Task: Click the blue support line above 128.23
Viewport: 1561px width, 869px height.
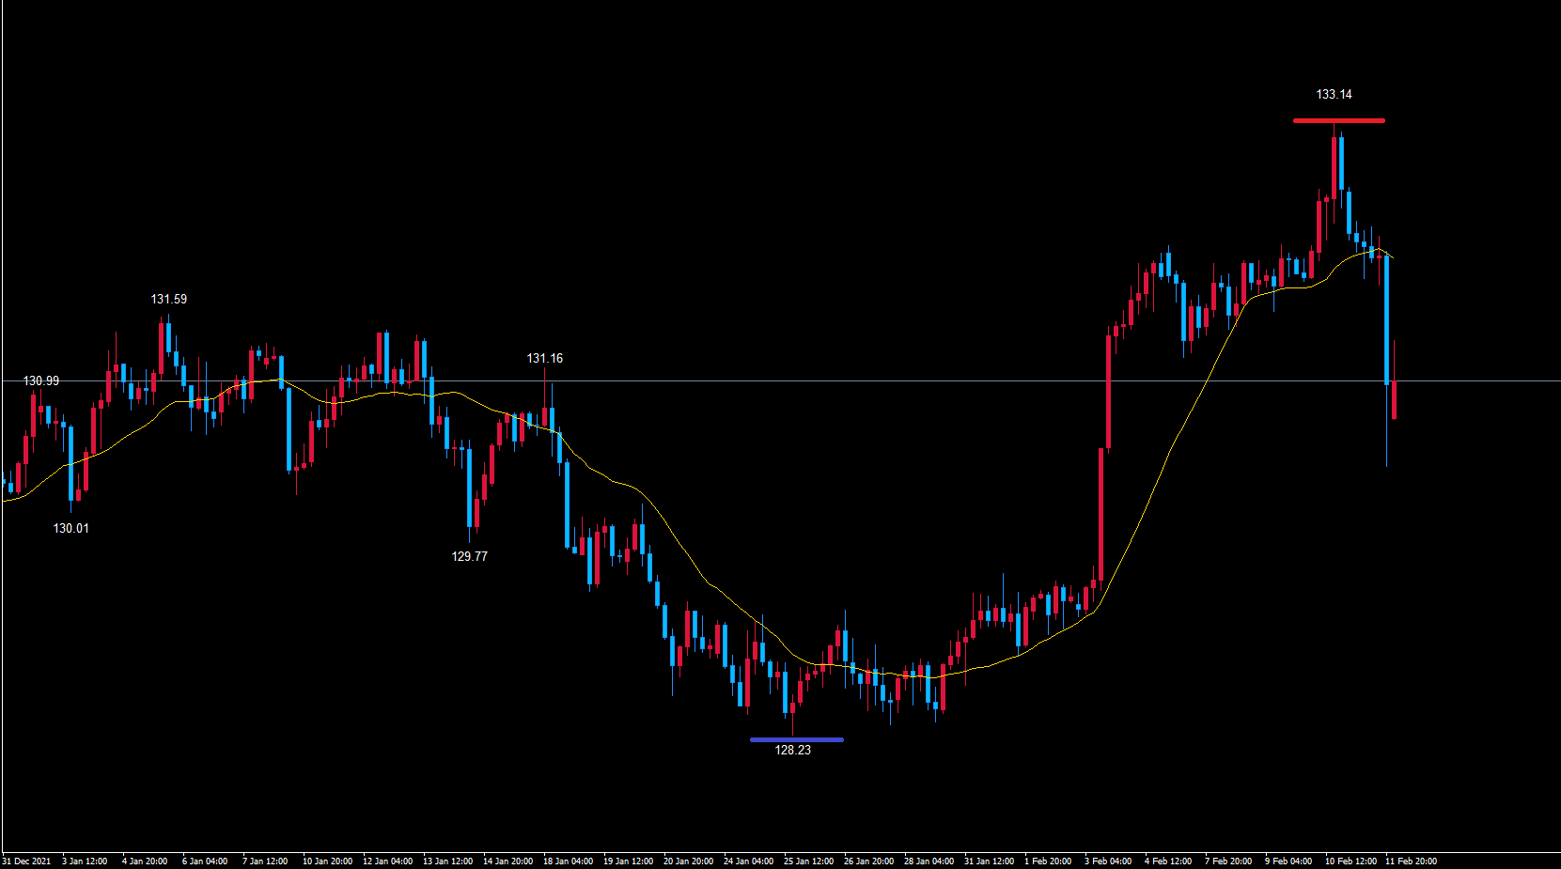Action: click(x=796, y=739)
